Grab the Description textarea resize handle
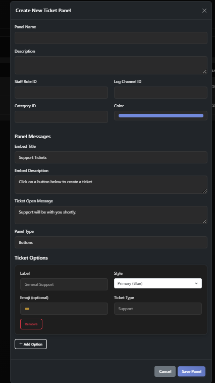Image resolution: width=215 pixels, height=383 pixels. [204, 71]
